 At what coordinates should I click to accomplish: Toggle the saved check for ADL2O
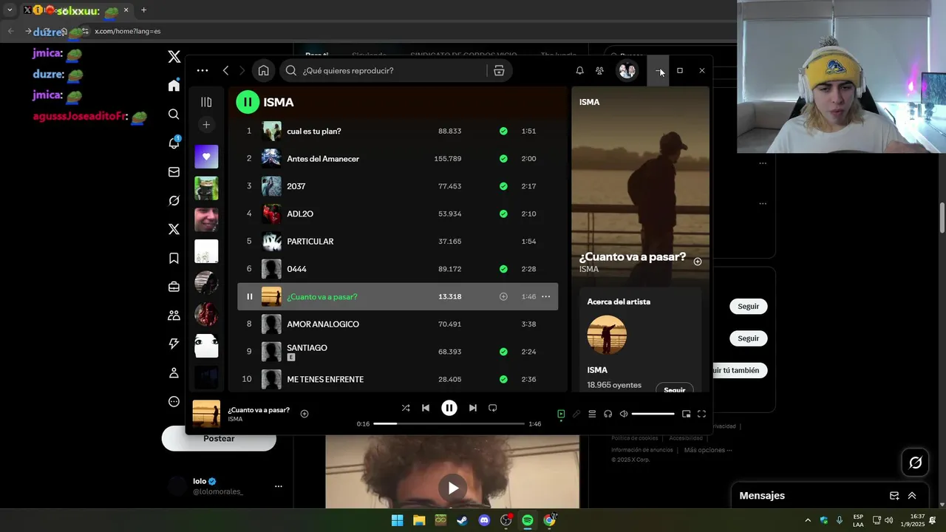(x=503, y=214)
